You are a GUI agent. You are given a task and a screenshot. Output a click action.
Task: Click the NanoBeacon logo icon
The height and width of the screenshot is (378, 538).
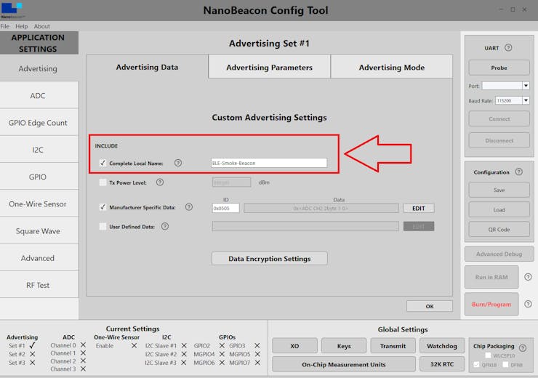point(12,10)
